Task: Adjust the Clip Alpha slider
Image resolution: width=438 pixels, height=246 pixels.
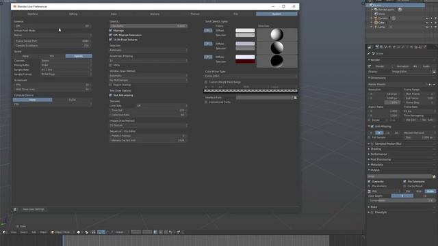Action: click(x=148, y=26)
